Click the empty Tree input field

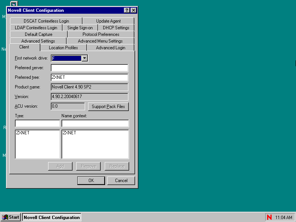point(37,124)
